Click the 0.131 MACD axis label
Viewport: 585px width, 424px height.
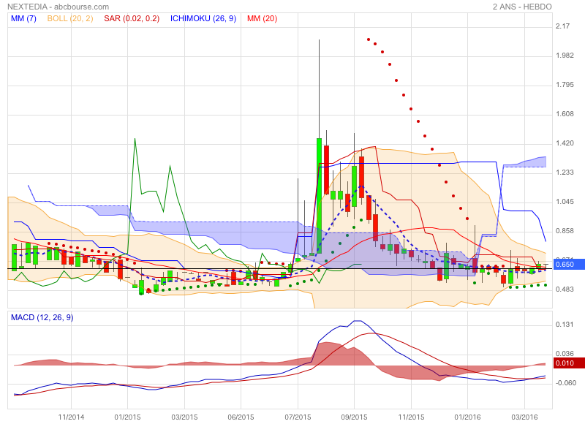tap(565, 325)
